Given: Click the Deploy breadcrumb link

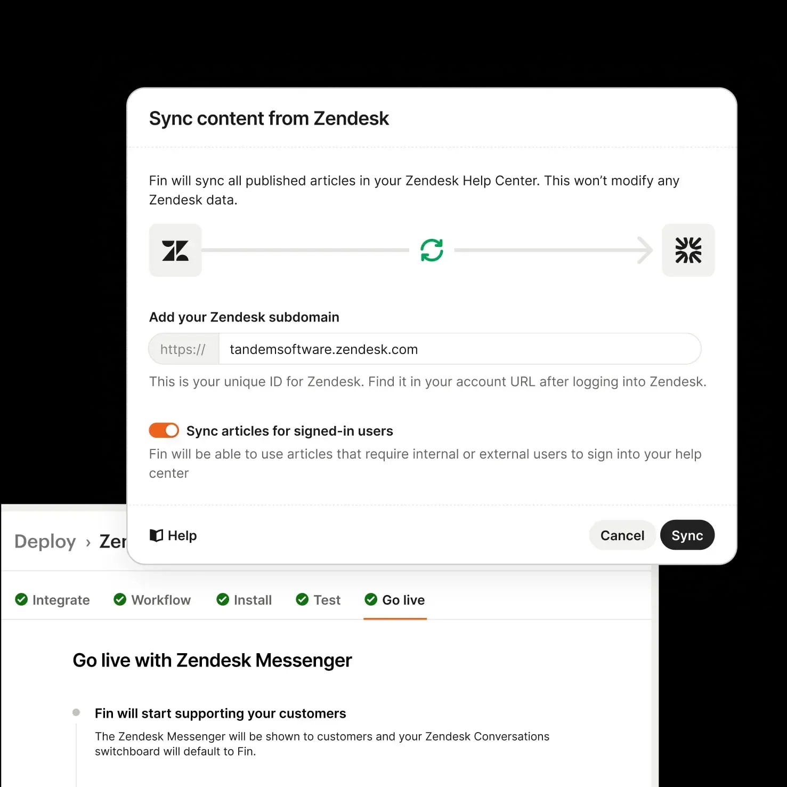Looking at the screenshot, I should point(45,542).
